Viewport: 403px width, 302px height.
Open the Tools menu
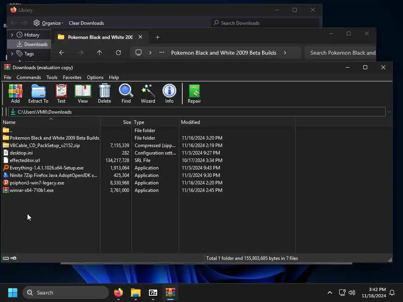click(x=52, y=77)
